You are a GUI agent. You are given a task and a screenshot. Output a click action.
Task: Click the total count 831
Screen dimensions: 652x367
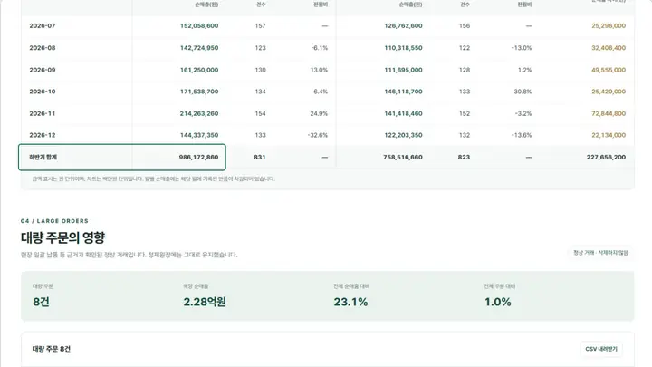point(260,158)
